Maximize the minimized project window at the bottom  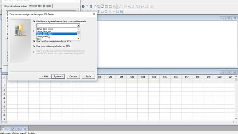[x=19, y=129]
